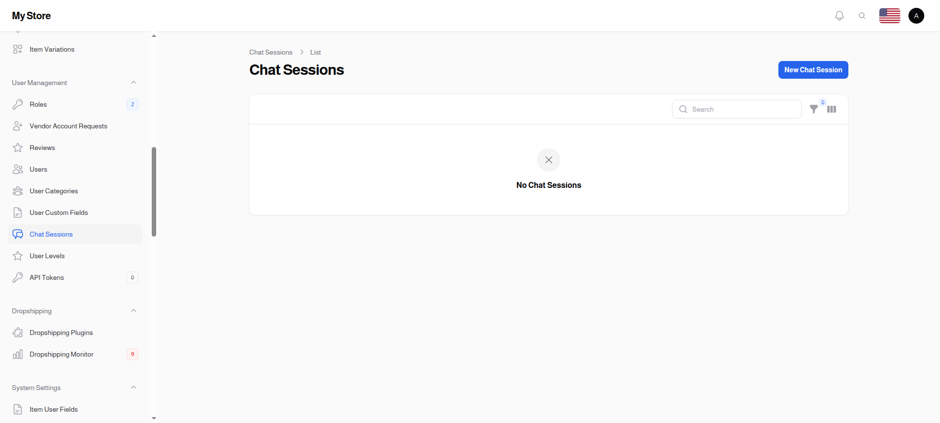Click the Roles key icon
940x423 pixels.
18,104
